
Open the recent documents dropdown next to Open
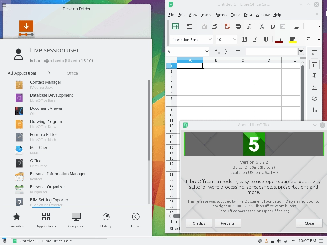(x=197, y=26)
